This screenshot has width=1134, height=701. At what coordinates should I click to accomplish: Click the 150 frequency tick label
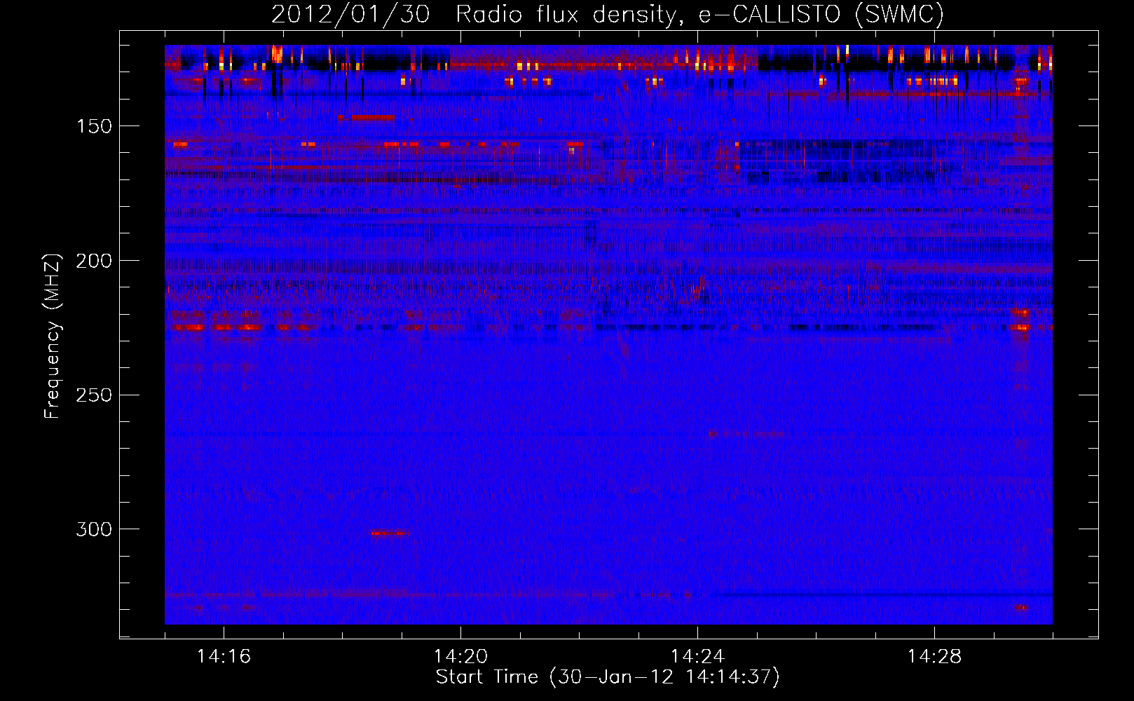tap(94, 126)
